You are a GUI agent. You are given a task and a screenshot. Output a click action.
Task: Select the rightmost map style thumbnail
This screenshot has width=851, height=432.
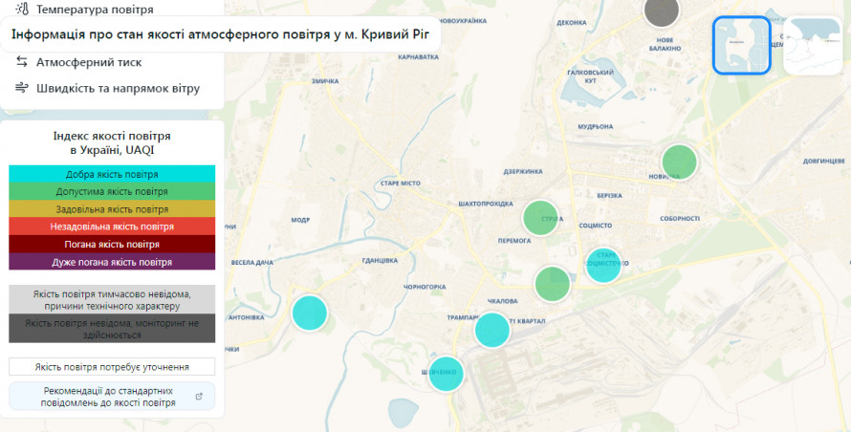click(x=813, y=45)
